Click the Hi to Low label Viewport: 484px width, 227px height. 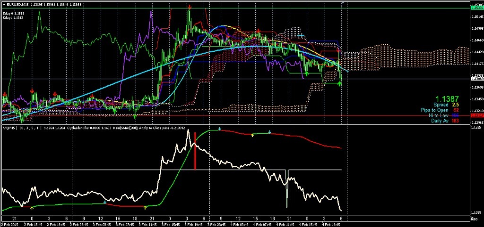click(438, 115)
